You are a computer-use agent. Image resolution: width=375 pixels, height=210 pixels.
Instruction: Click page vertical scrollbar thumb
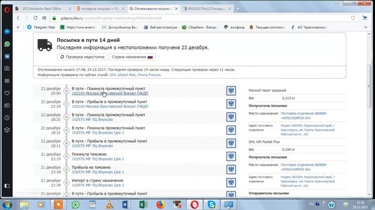[369, 86]
